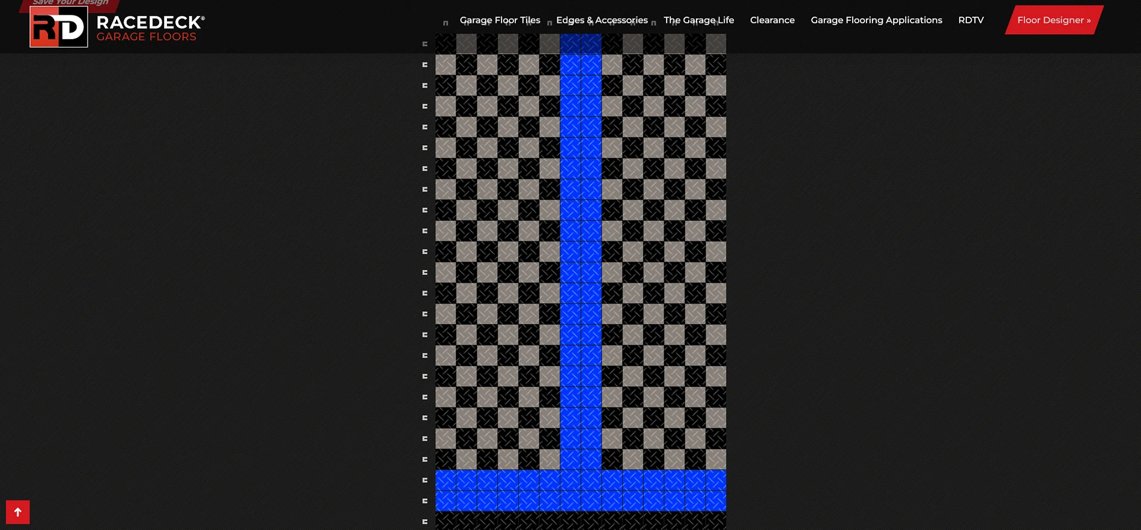Select last tile of upper full-width blue row
The height and width of the screenshot is (530, 1141).
(716, 480)
